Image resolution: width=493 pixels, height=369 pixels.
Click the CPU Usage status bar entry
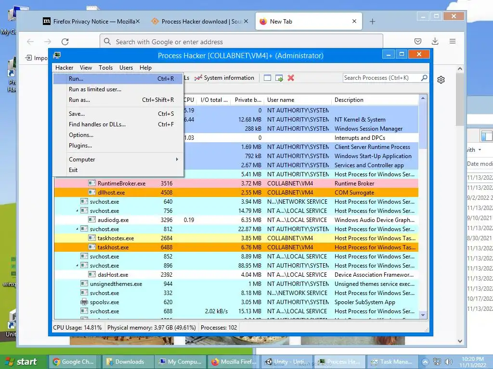click(x=78, y=328)
